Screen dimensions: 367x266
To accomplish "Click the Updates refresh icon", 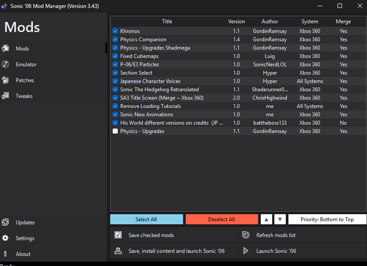I will (5, 222).
